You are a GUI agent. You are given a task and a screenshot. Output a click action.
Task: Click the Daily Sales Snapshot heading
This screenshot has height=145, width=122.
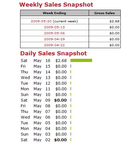53,53
